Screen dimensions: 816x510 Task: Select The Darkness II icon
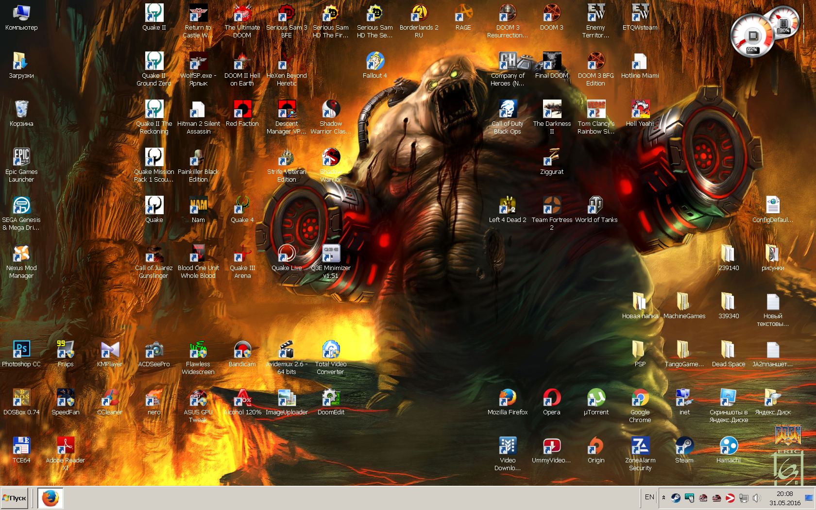point(552,117)
